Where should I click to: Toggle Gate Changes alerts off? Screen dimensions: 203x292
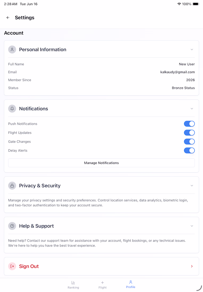pyautogui.click(x=189, y=141)
